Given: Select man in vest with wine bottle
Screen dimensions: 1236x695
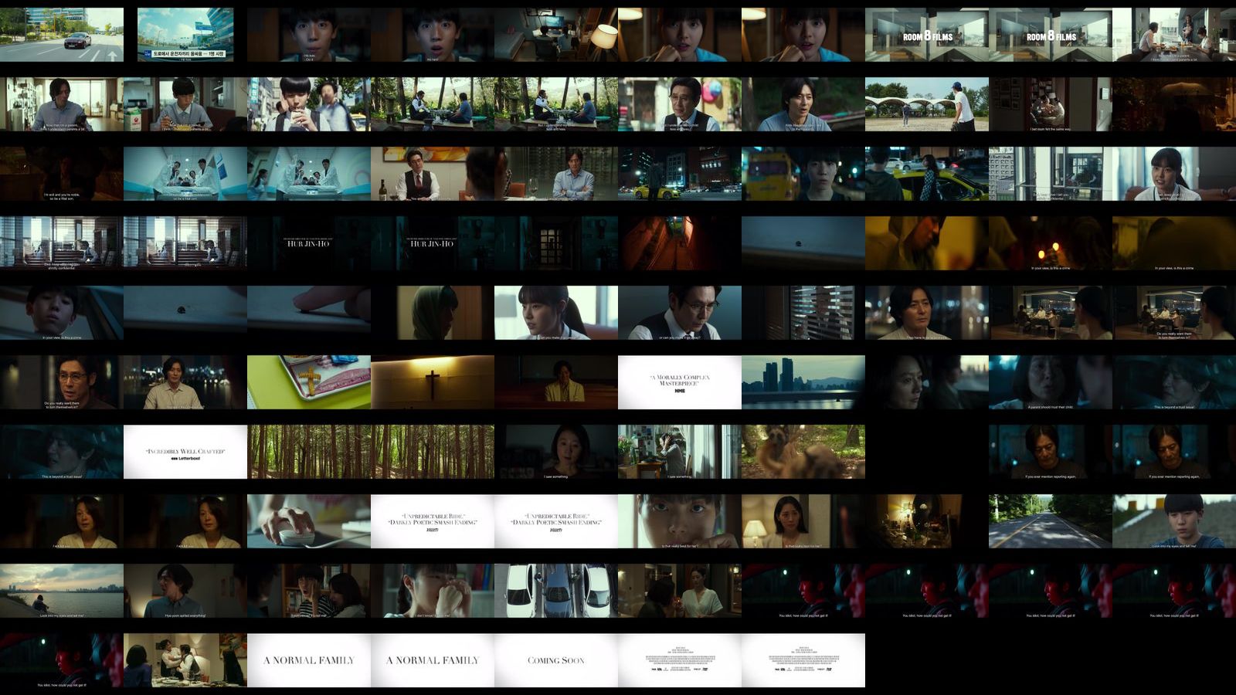Looking at the screenshot, I should (x=433, y=174).
